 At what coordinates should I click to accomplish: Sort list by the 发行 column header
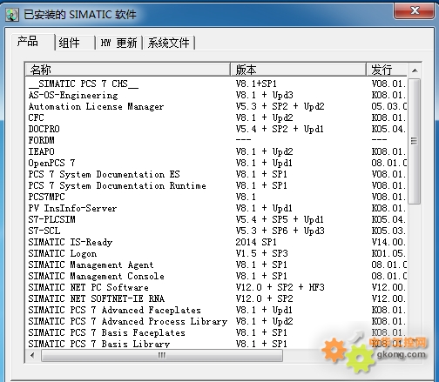pos(387,70)
